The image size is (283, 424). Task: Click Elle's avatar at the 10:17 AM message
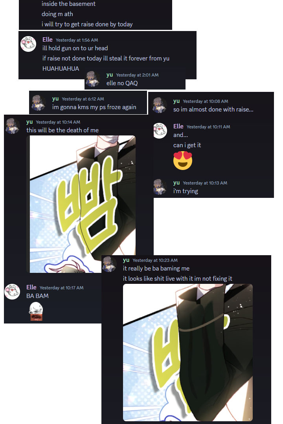coord(13,291)
